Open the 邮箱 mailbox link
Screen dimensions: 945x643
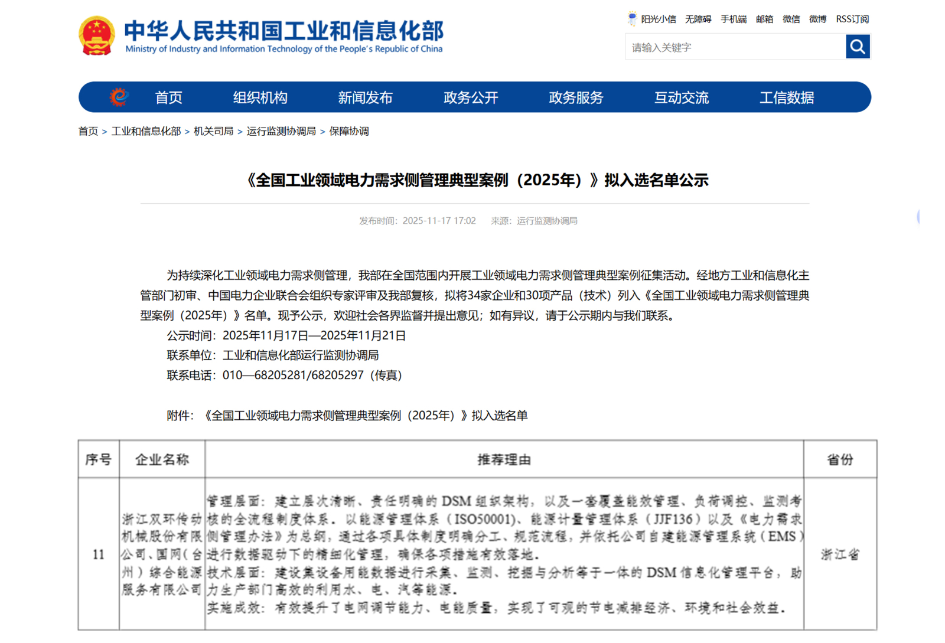[764, 18]
